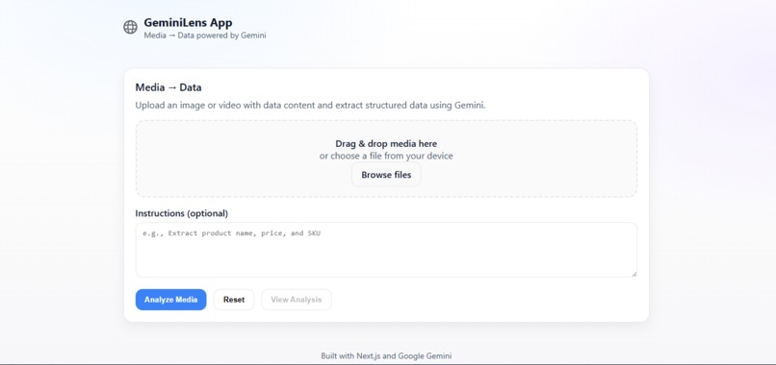Click the Analyze Media button
Image resolution: width=776 pixels, height=365 pixels.
point(170,300)
